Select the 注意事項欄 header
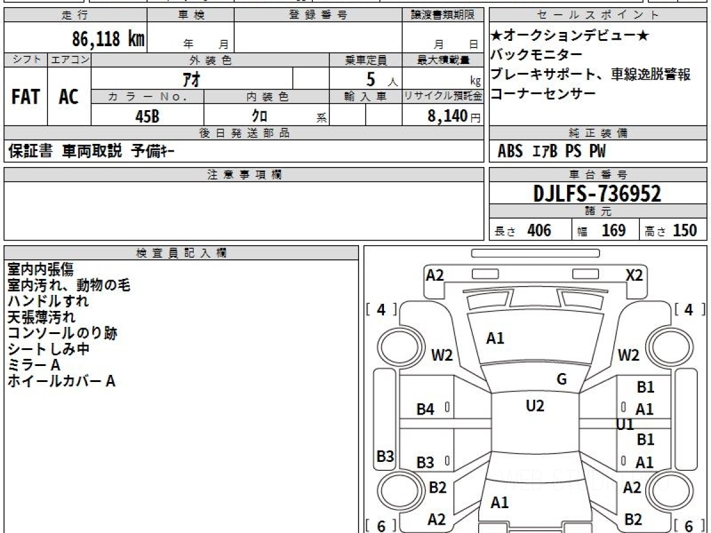711x533 pixels. click(x=244, y=175)
